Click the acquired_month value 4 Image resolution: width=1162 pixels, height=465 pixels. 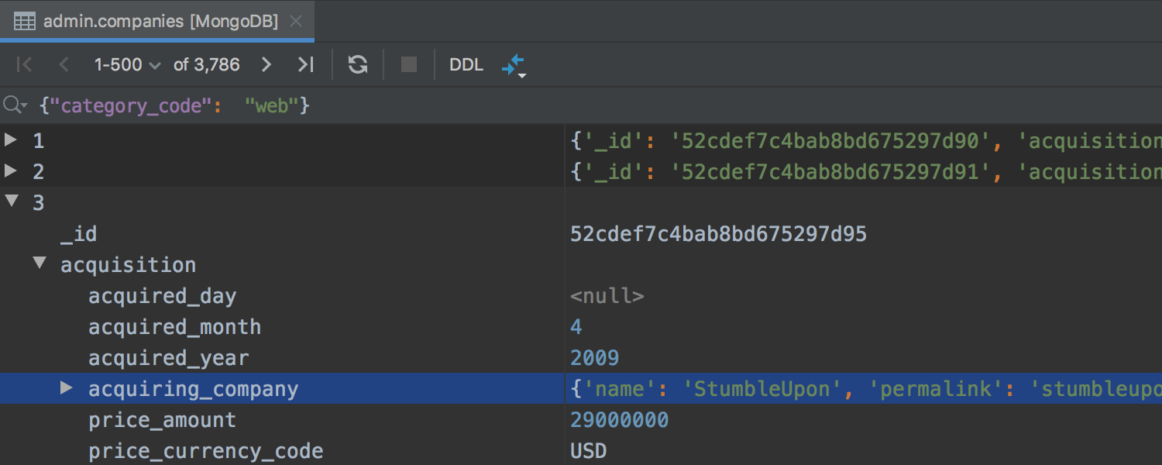576,326
